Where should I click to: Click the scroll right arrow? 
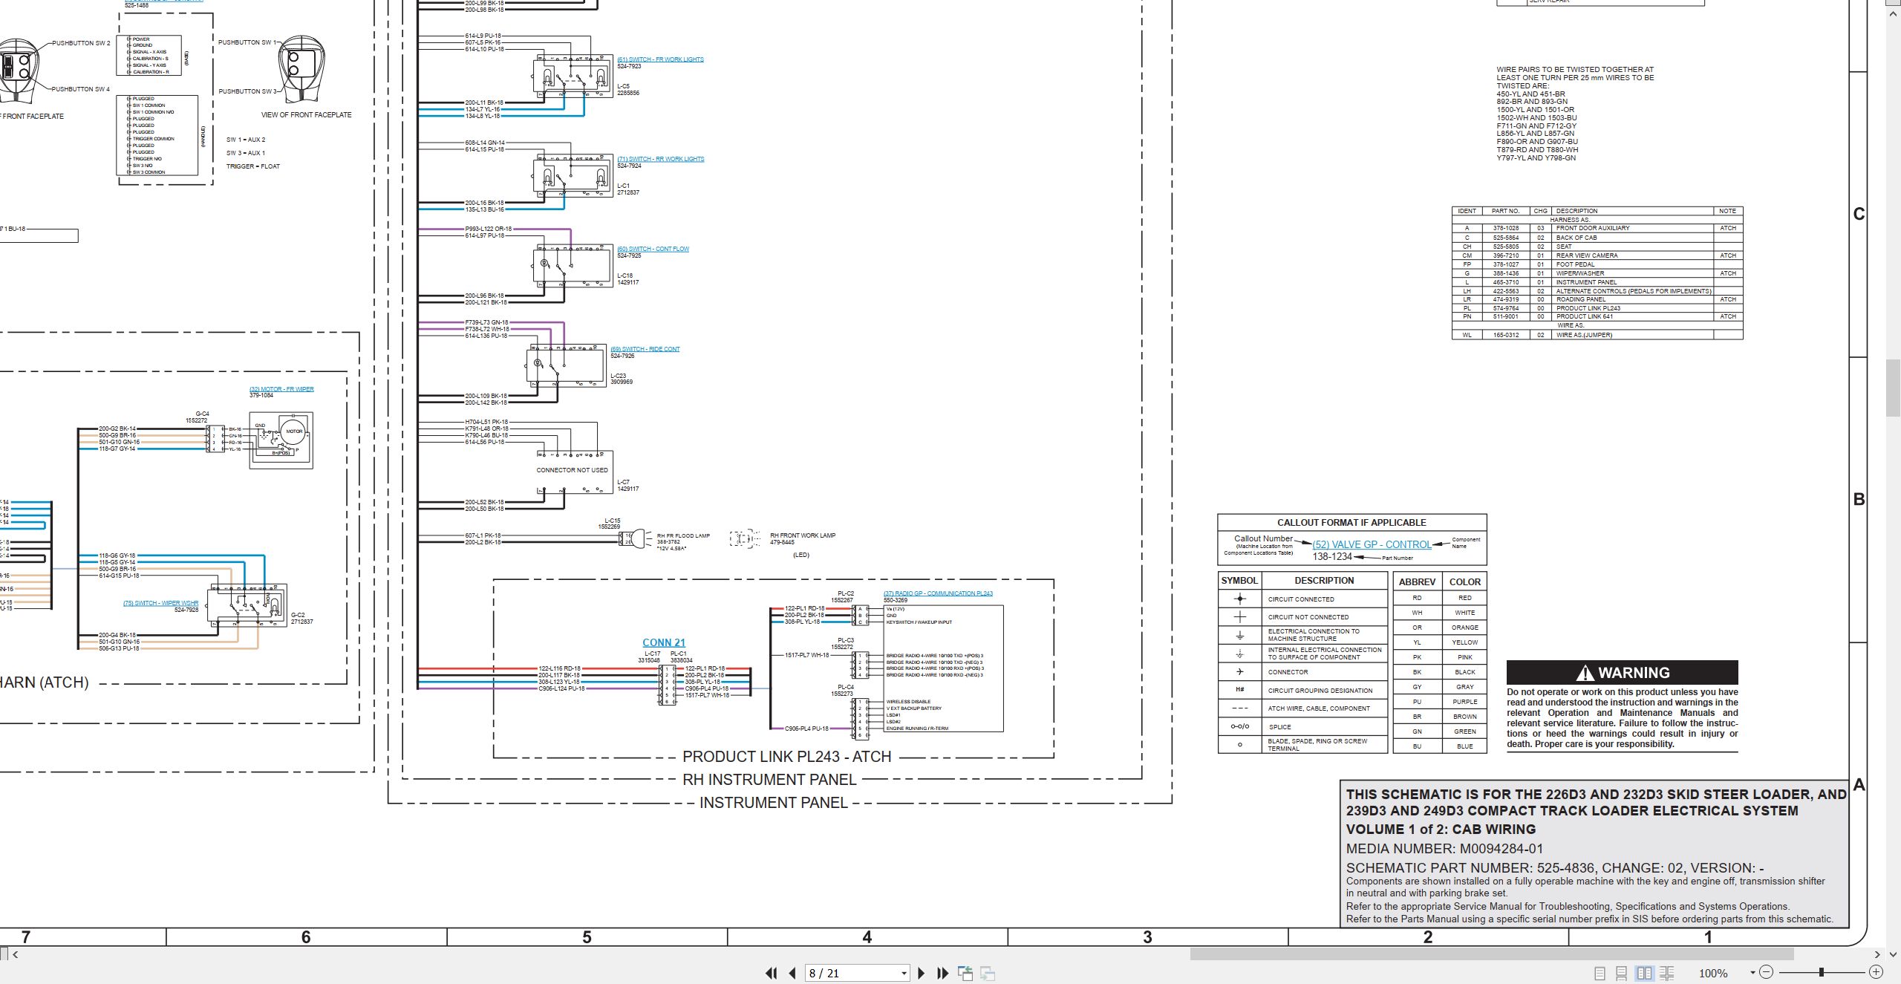point(1877,954)
